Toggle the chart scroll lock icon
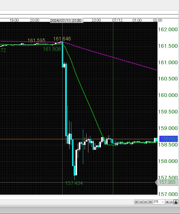The width and height of the screenshot is (180, 214). 176,202
